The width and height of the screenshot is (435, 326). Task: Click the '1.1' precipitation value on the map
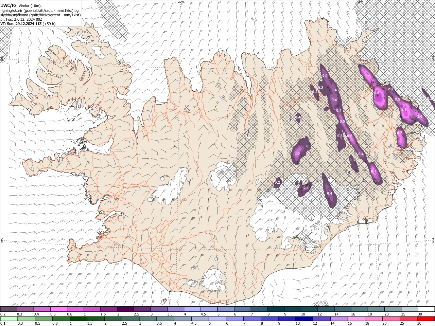[x=404, y=110]
